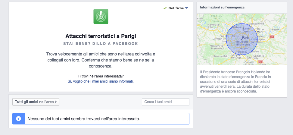Click 'Sì, voglio che i miei amici siano informati'
Screen dimensions: 293x135
101,81
